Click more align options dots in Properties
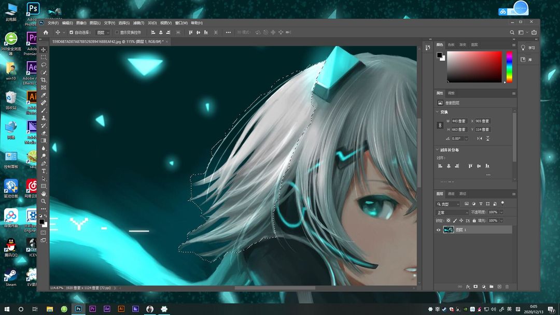Viewport: 560px width, 315px height. [488, 175]
